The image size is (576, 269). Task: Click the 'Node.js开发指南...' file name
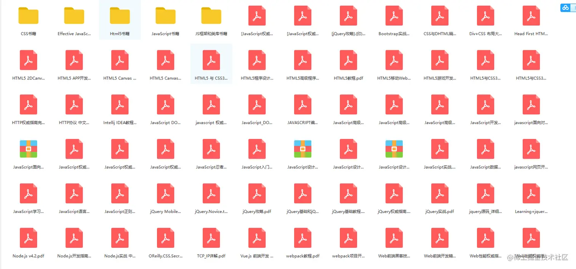[x=74, y=256]
